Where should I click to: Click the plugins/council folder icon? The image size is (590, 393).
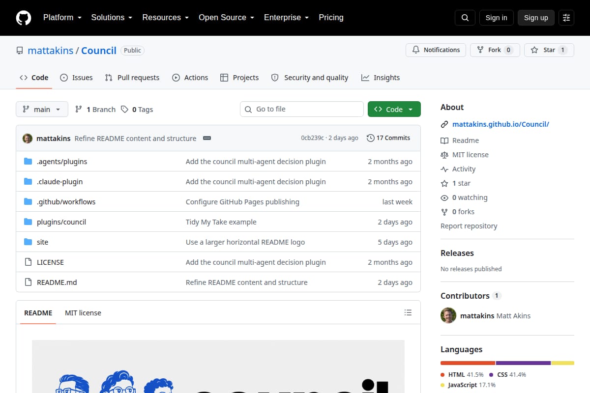(28, 222)
